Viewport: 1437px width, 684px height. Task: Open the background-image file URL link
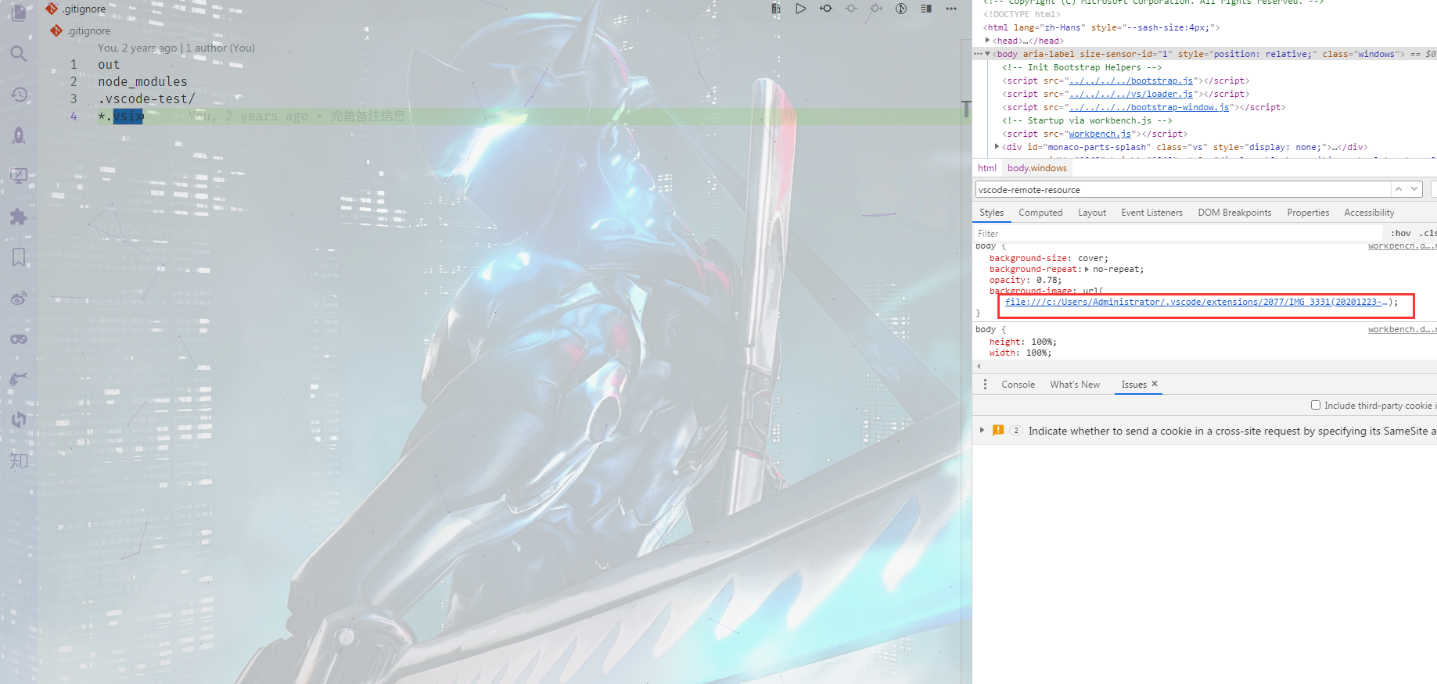1196,302
